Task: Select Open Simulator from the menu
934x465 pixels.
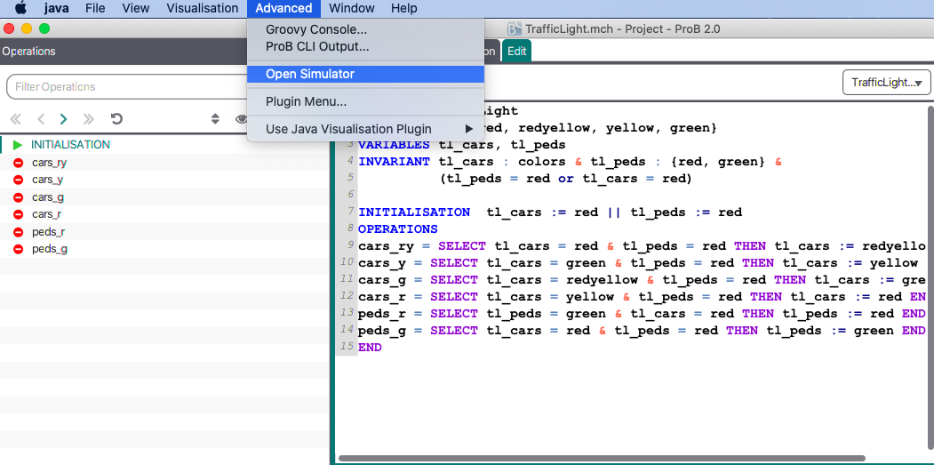Action: (310, 74)
